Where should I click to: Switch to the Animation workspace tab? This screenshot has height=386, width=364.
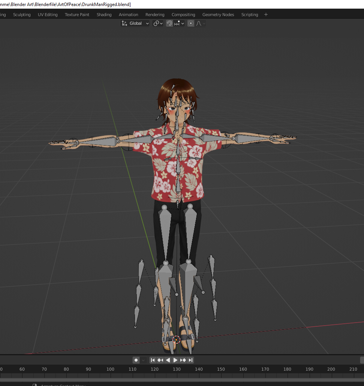(128, 15)
